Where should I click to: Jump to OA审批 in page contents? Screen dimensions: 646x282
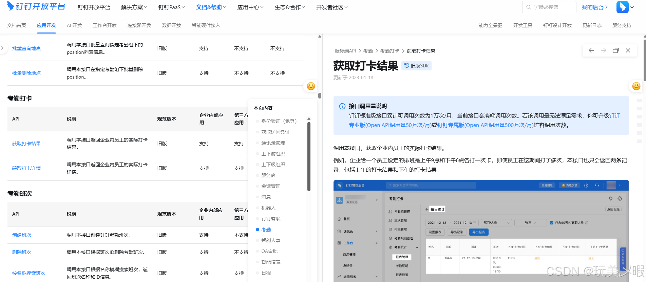[x=269, y=251]
